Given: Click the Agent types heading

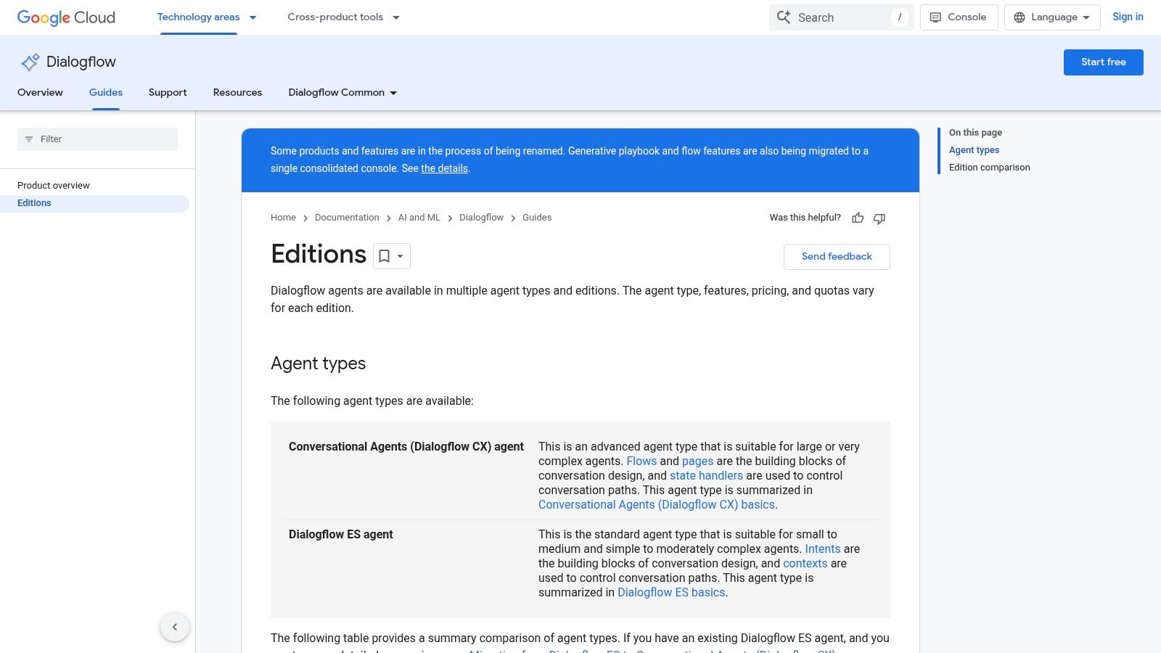Looking at the screenshot, I should coord(318,364).
